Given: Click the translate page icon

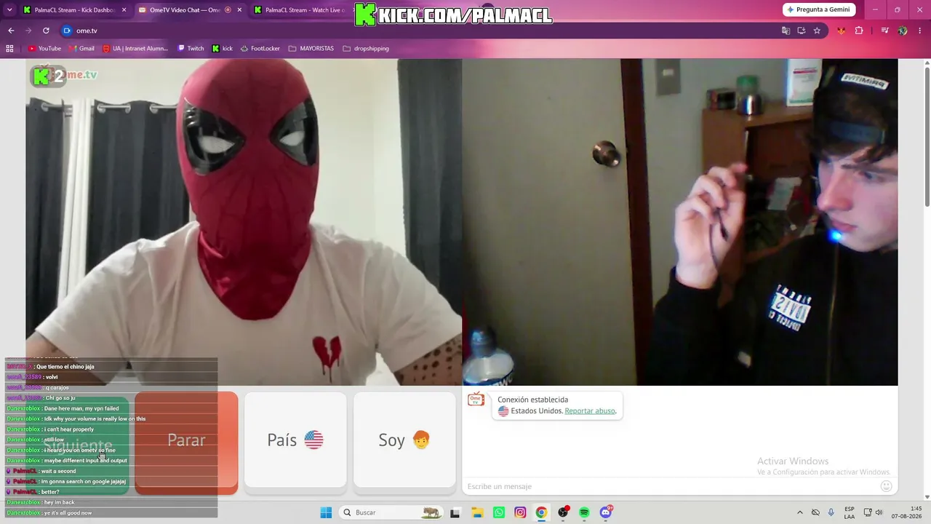Looking at the screenshot, I should (786, 31).
